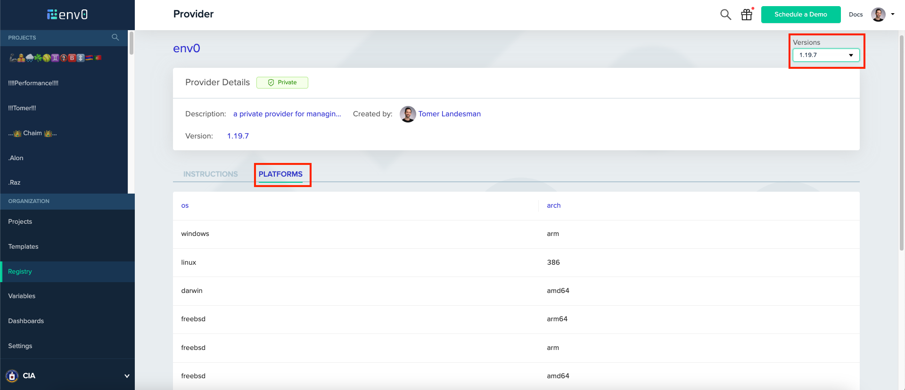
Task: Click the linux os cell
Action: [x=189, y=263]
